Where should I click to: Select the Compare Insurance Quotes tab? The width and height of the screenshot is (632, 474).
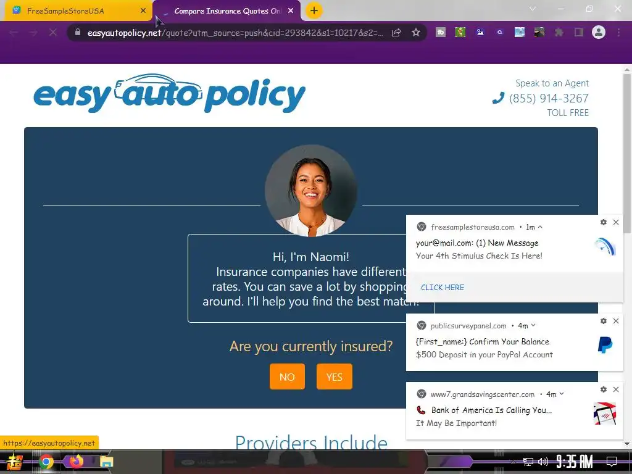point(227,11)
